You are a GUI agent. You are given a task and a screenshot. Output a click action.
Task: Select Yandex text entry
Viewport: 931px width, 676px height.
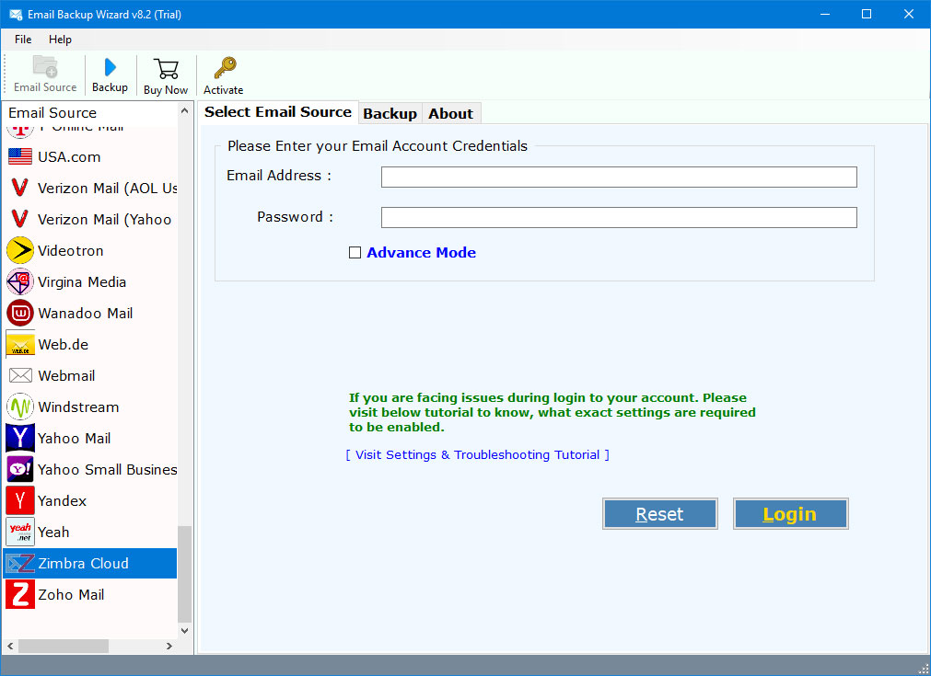[63, 501]
